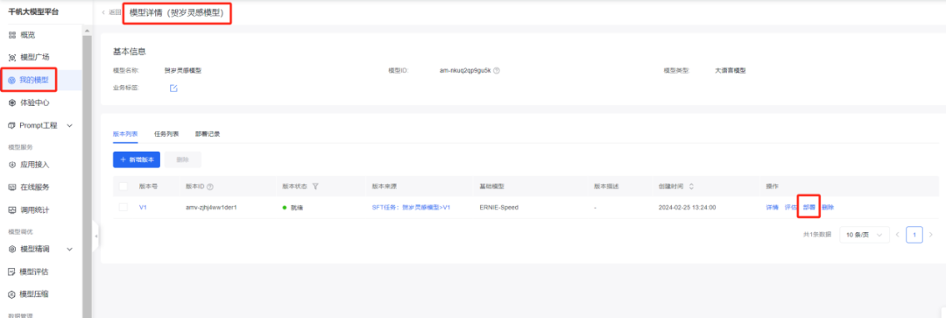946x318 pixels.
Task: Go back using the 返回 link
Action: click(x=111, y=12)
